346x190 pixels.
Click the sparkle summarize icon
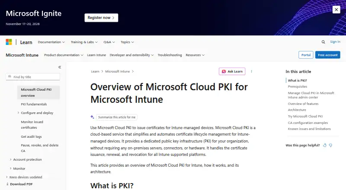92,117
